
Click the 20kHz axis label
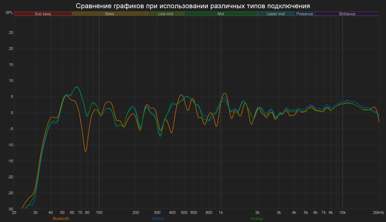(378, 213)
